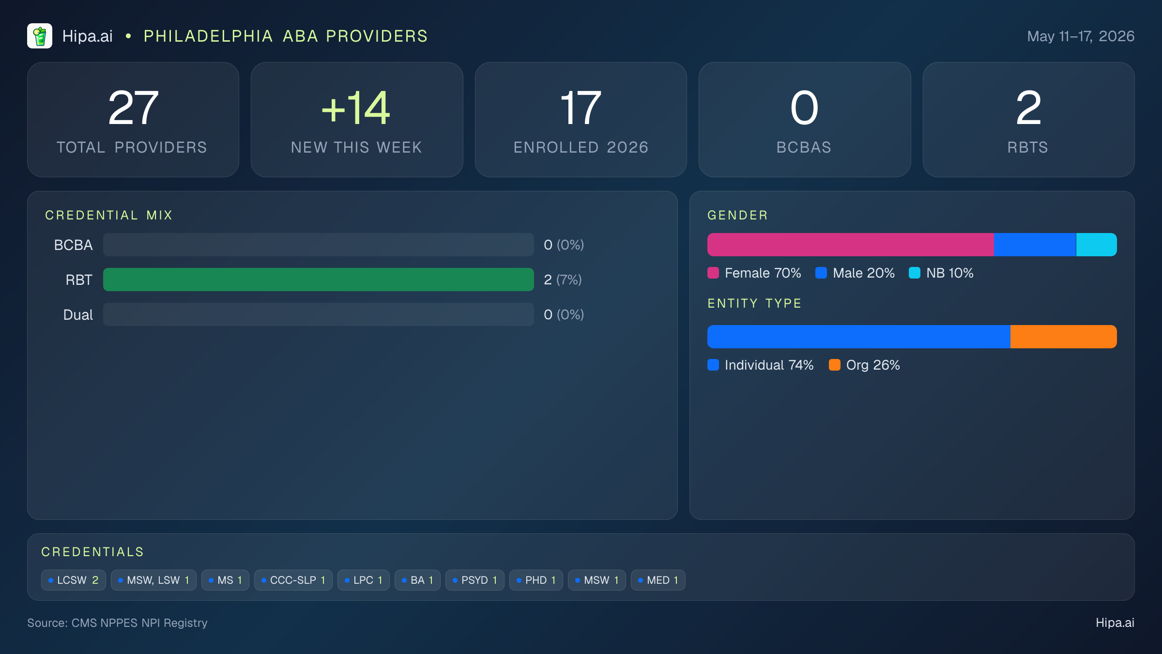The height and width of the screenshot is (654, 1162).
Task: Click the orange Org legend swatch
Action: 835,365
